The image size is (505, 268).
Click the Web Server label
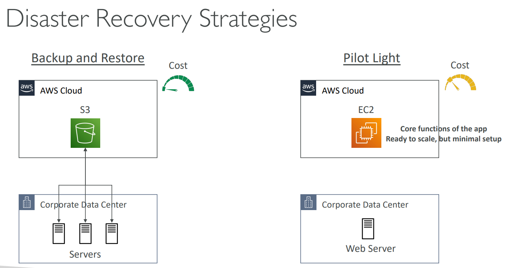(x=371, y=249)
